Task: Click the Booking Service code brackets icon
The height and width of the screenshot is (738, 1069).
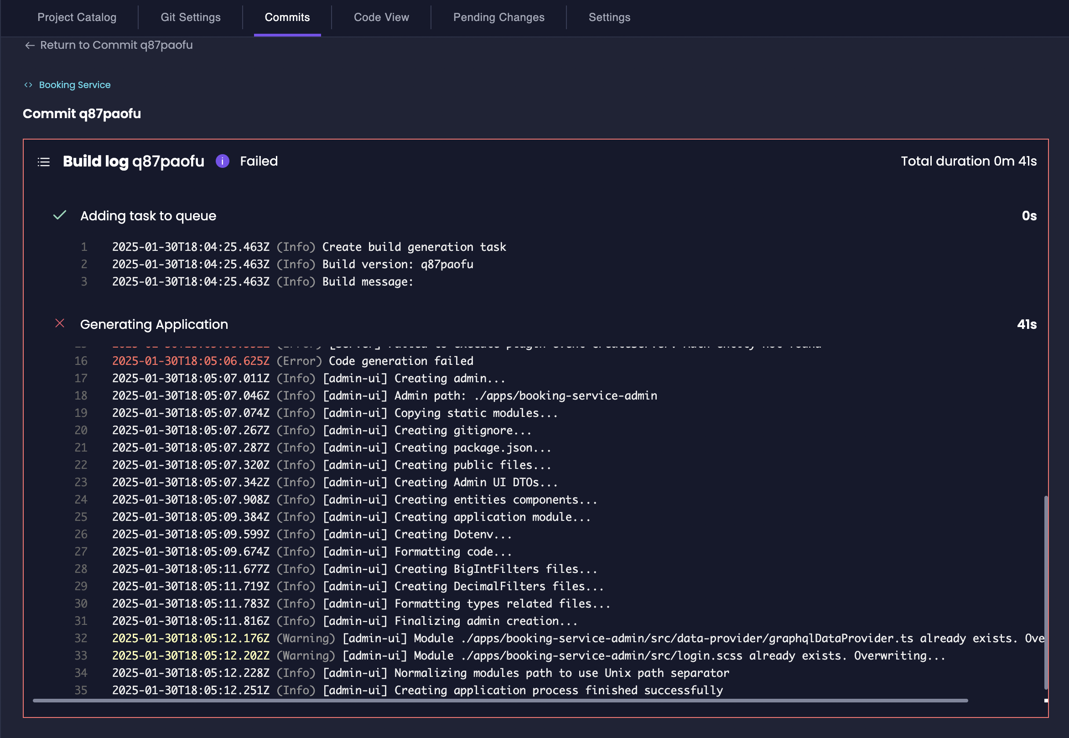Action: coord(28,85)
